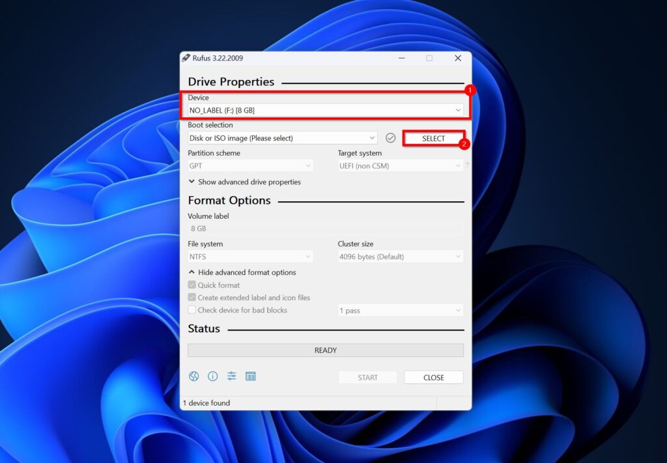Image resolution: width=667 pixels, height=463 pixels.
Task: Open the Rufus language selection globe icon
Action: click(192, 376)
